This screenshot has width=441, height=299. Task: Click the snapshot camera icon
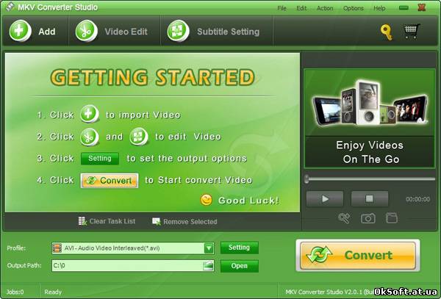click(x=368, y=218)
